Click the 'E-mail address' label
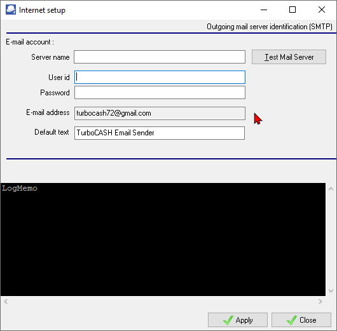This screenshot has height=331, width=337. coord(48,112)
